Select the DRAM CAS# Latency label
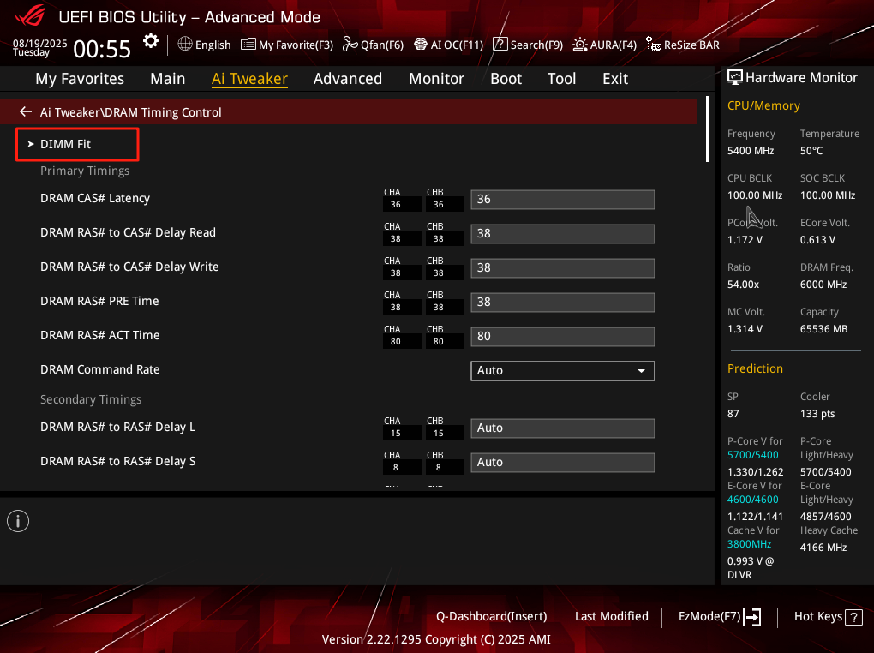Viewport: 874px width, 653px height. point(95,199)
